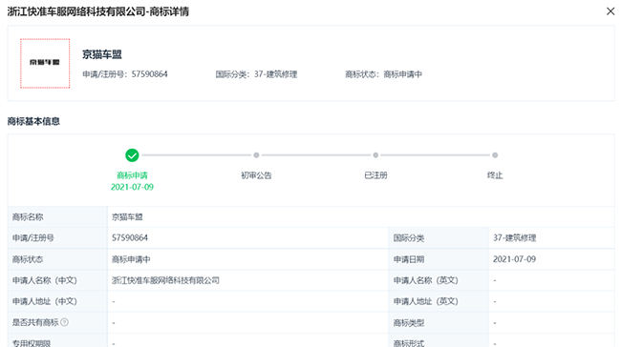621x347 pixels.
Task: Click the 申请人地址（英文） label
Action: pyautogui.click(x=426, y=301)
